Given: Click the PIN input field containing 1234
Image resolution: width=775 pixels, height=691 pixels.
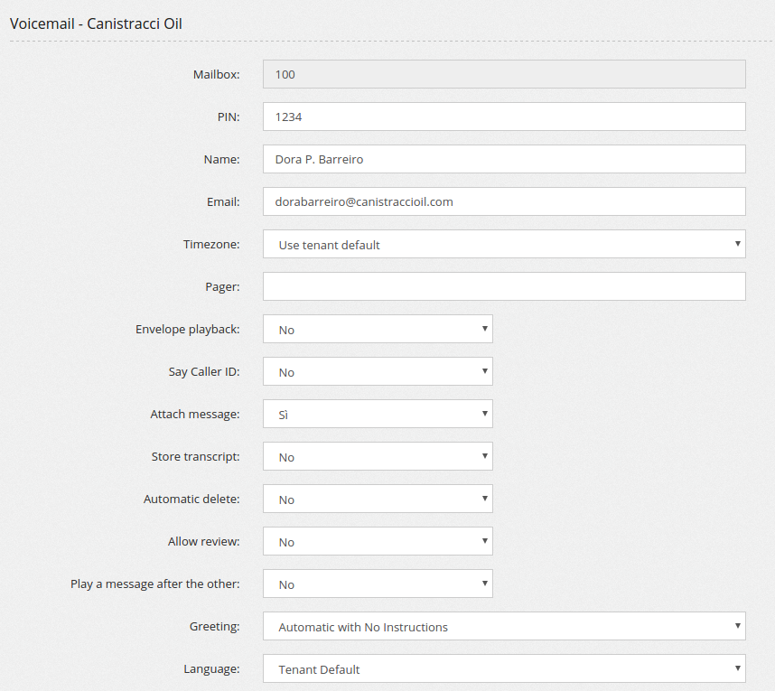Looking at the screenshot, I should [x=503, y=117].
